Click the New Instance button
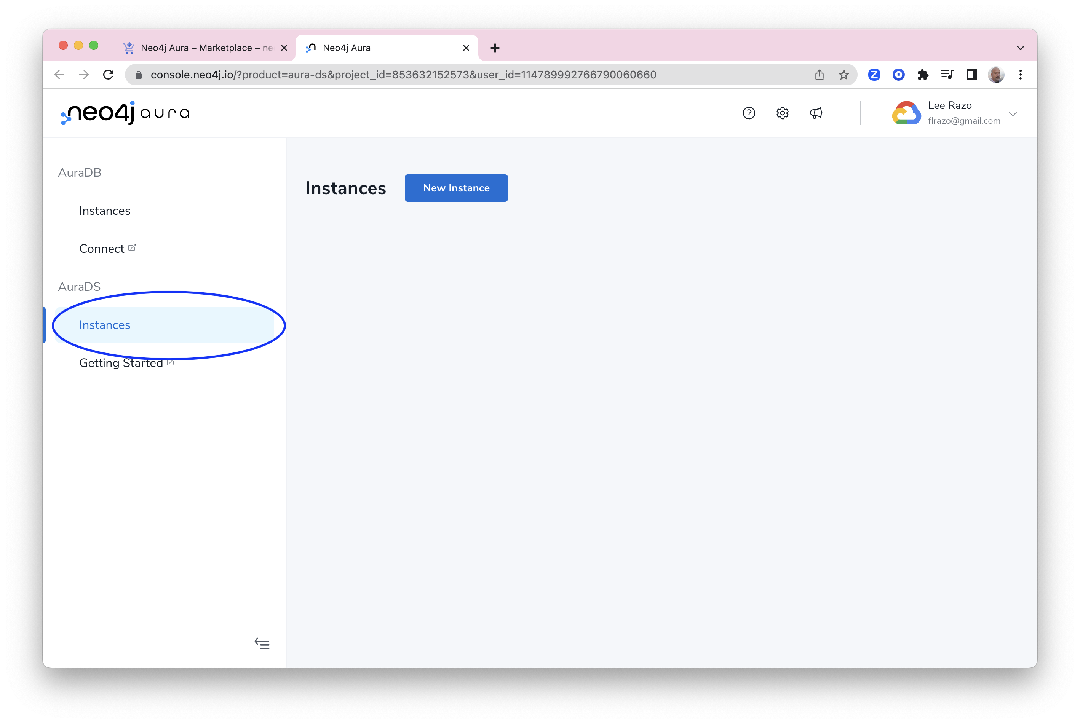 [456, 188]
